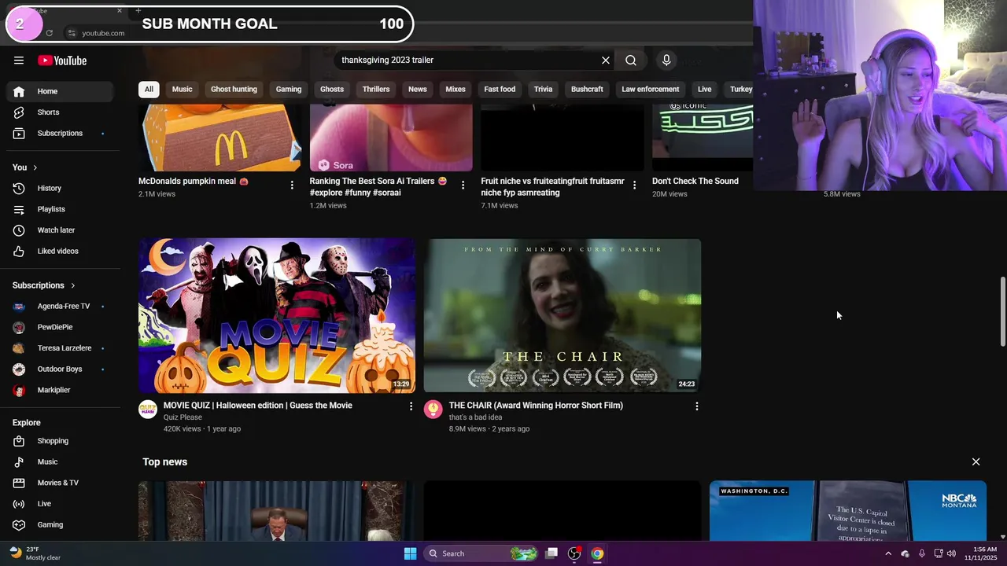Viewport: 1007px width, 566px height.
Task: Open Don't Check The Sound video title
Action: 695,181
